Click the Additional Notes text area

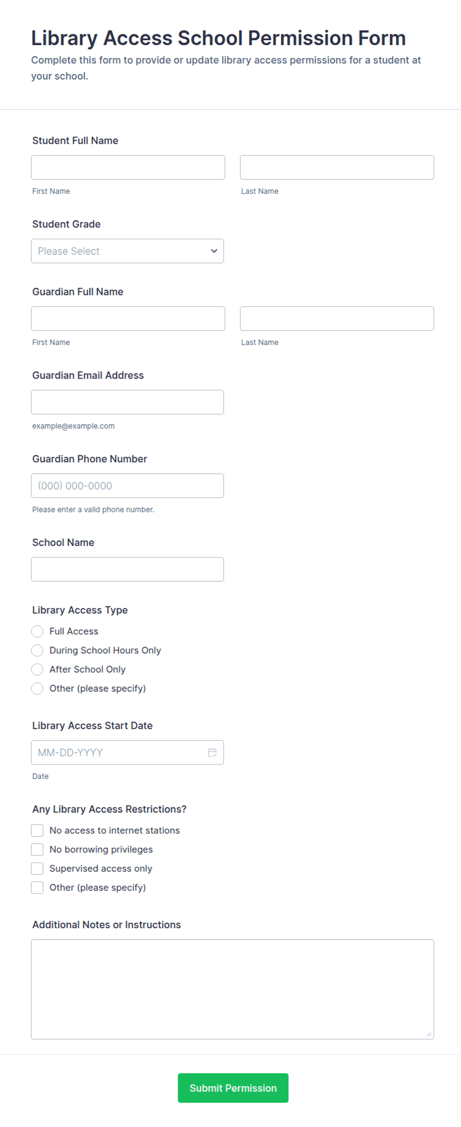coord(232,989)
